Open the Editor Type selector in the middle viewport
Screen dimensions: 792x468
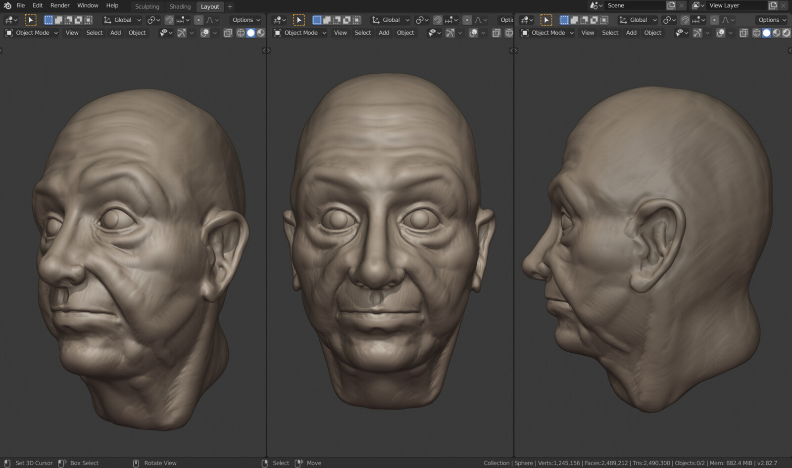[279, 20]
